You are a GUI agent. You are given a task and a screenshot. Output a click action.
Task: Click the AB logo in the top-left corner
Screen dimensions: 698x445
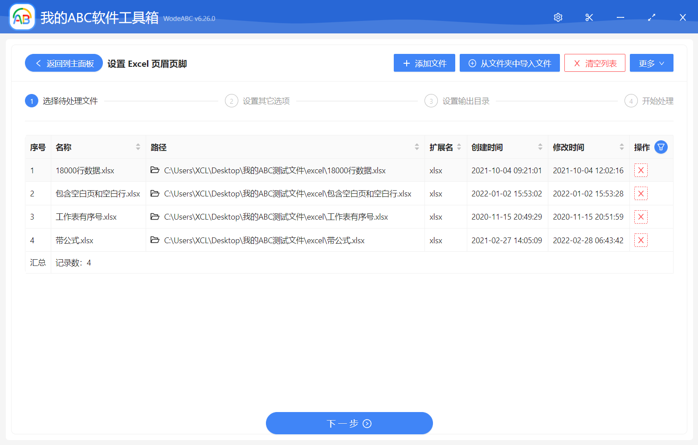(x=21, y=16)
